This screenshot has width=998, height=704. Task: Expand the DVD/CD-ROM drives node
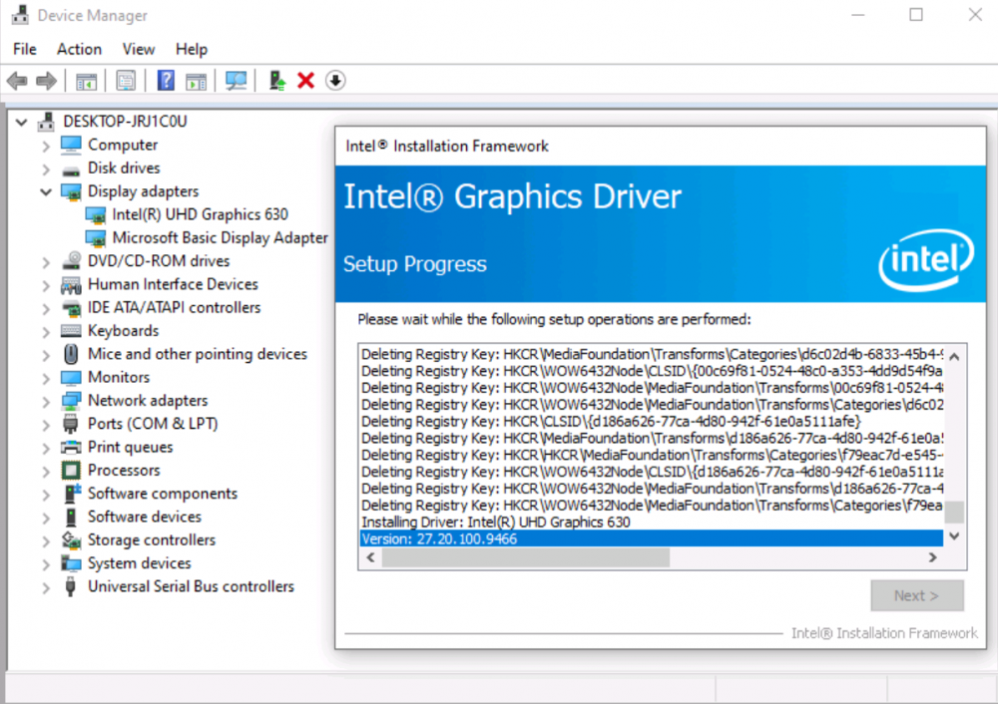coord(46,261)
